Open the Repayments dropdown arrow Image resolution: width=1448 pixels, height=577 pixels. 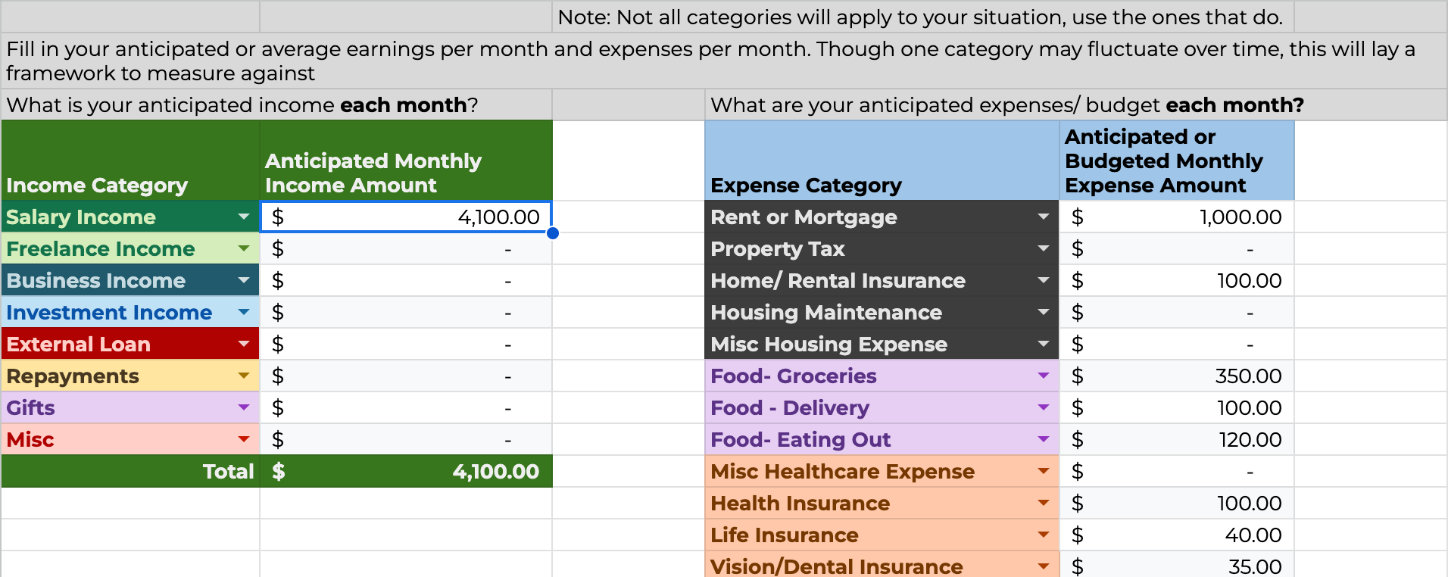244,376
